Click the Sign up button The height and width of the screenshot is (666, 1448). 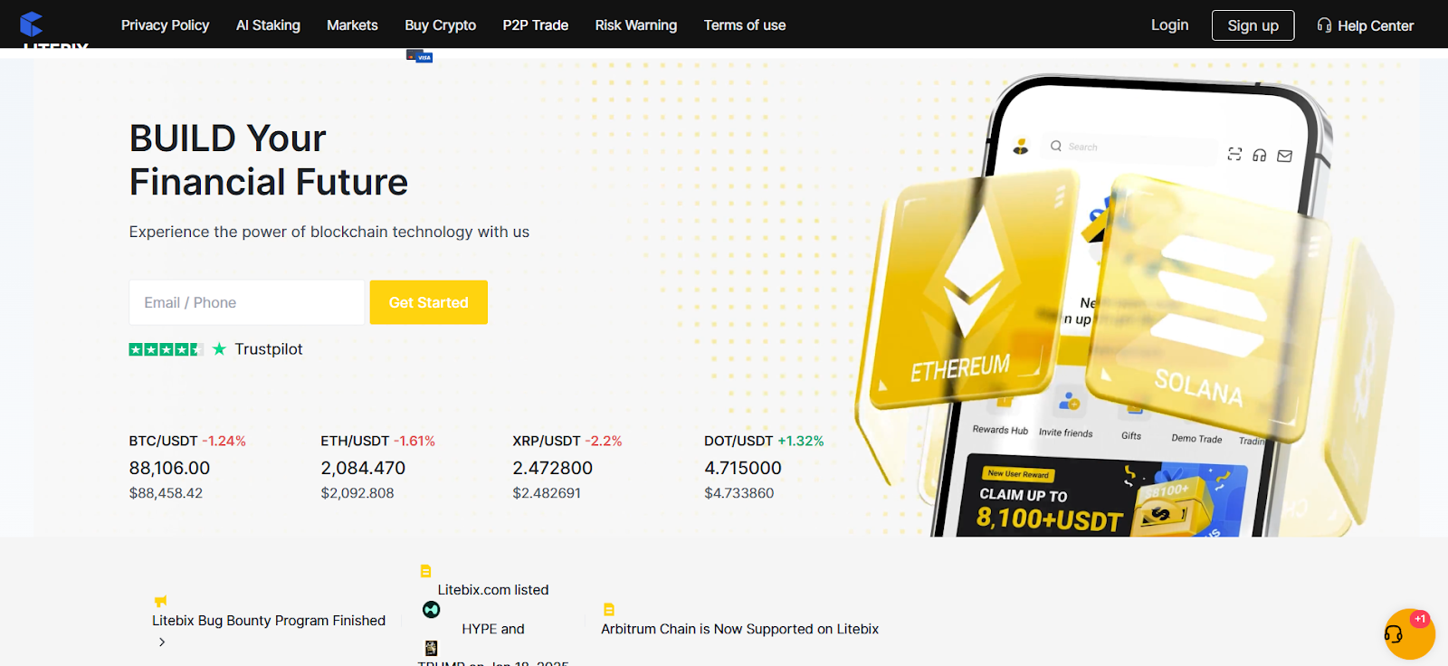click(x=1253, y=25)
